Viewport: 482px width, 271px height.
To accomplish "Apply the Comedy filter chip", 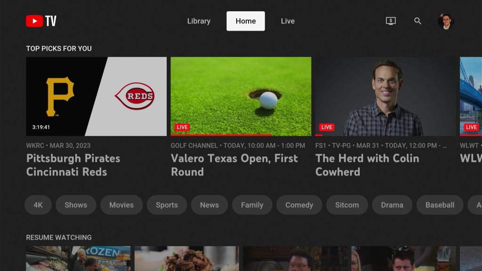I will tap(299, 205).
